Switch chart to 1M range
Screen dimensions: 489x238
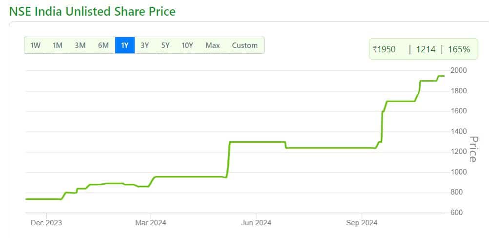point(58,45)
